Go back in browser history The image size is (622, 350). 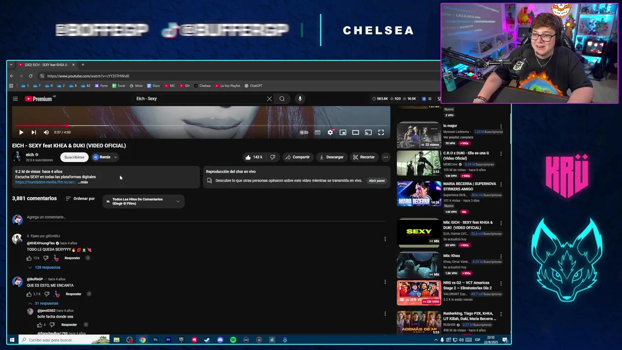(12, 76)
